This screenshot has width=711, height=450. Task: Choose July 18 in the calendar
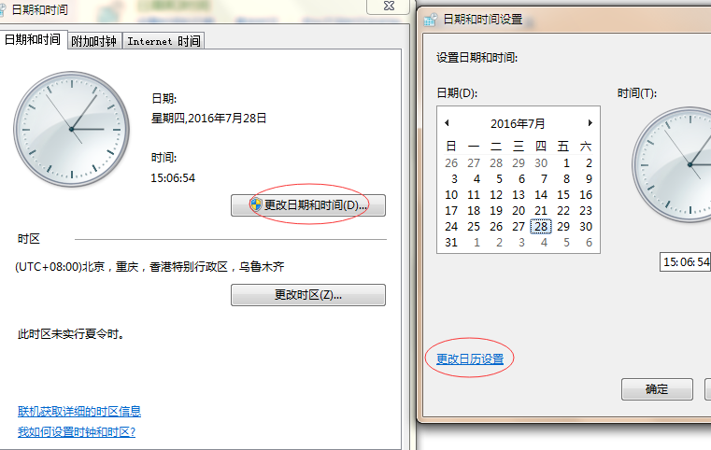(x=474, y=211)
